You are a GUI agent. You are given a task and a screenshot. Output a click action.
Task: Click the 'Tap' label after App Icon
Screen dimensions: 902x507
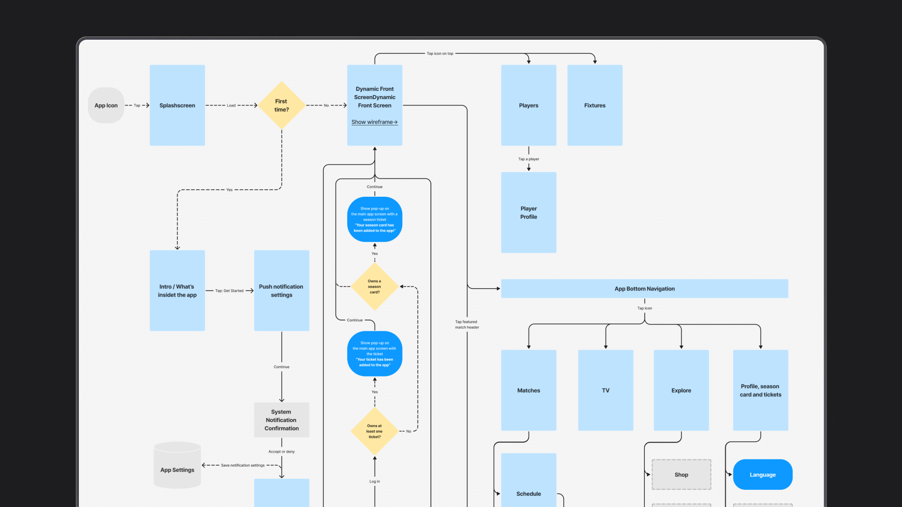(137, 106)
